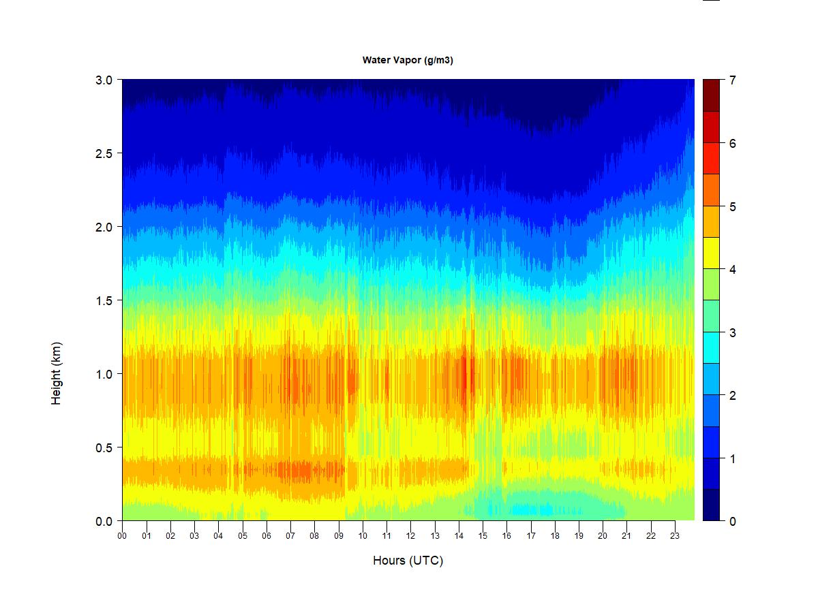
Task: Pick hour tick label "00"
Action: tap(122, 535)
